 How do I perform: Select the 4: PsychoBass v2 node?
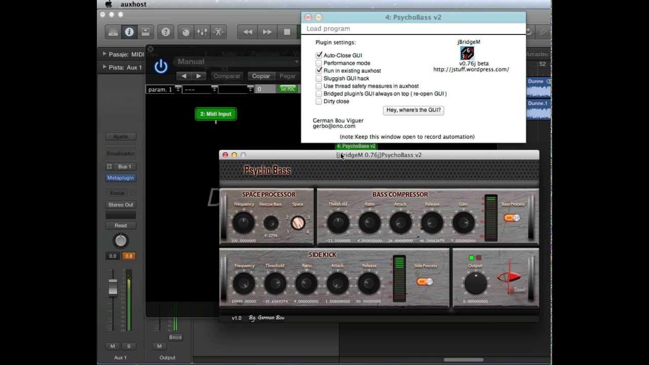coord(356,146)
